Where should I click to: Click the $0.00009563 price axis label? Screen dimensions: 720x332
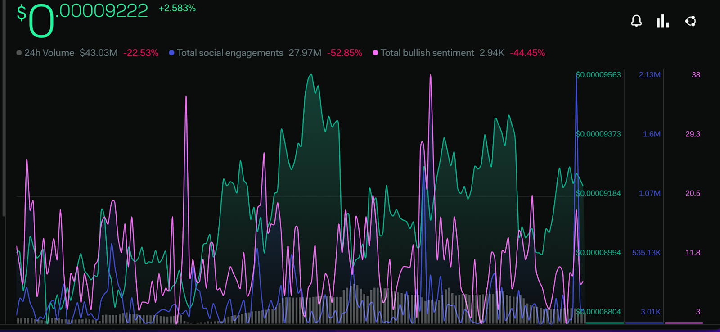pos(598,75)
